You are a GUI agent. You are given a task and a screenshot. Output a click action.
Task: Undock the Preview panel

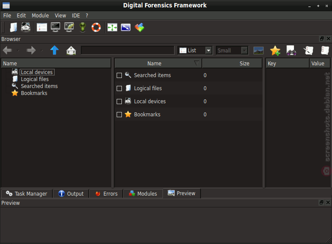322,202
